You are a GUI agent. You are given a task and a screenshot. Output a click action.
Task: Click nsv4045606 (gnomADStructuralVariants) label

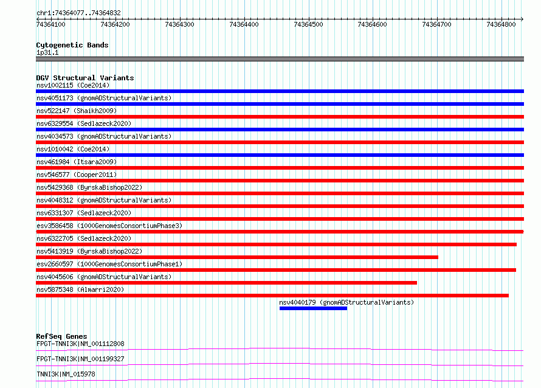104,277
